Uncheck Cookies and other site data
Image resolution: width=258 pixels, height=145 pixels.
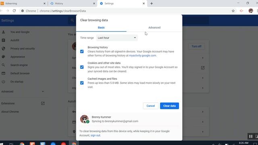click(82, 67)
